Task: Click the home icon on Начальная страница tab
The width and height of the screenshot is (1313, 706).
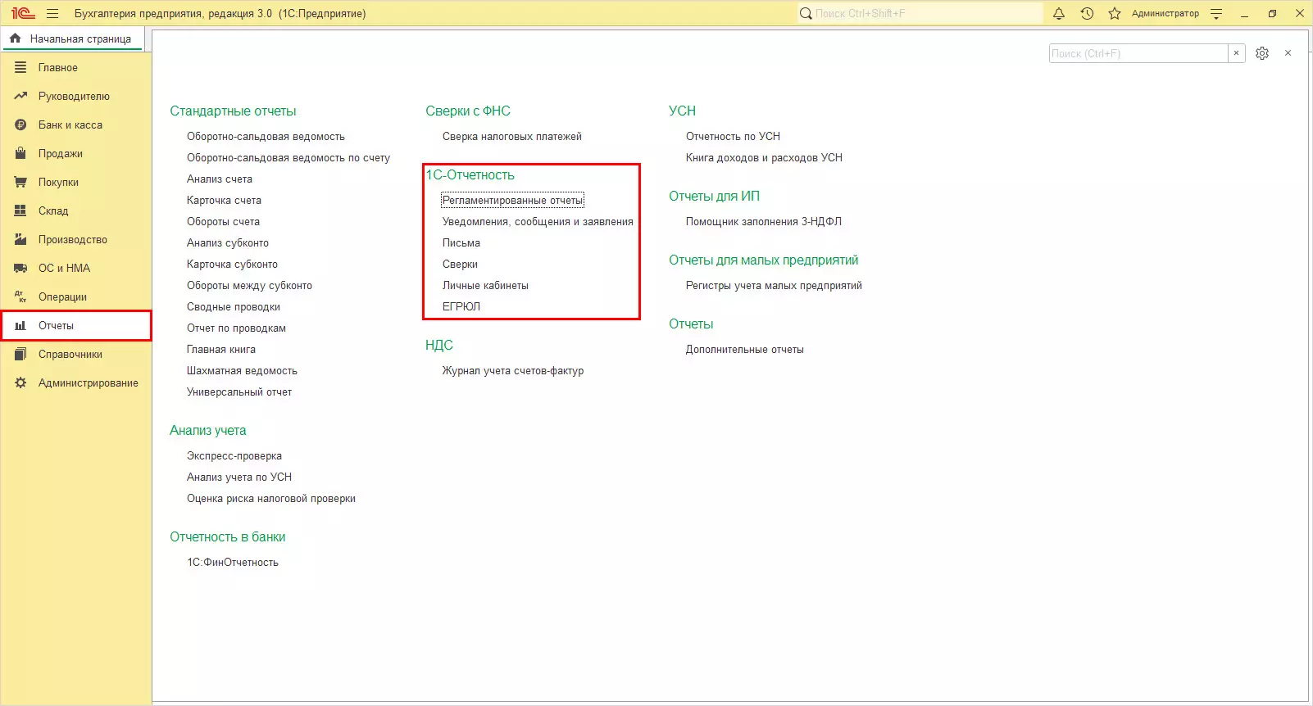Action: tap(15, 38)
